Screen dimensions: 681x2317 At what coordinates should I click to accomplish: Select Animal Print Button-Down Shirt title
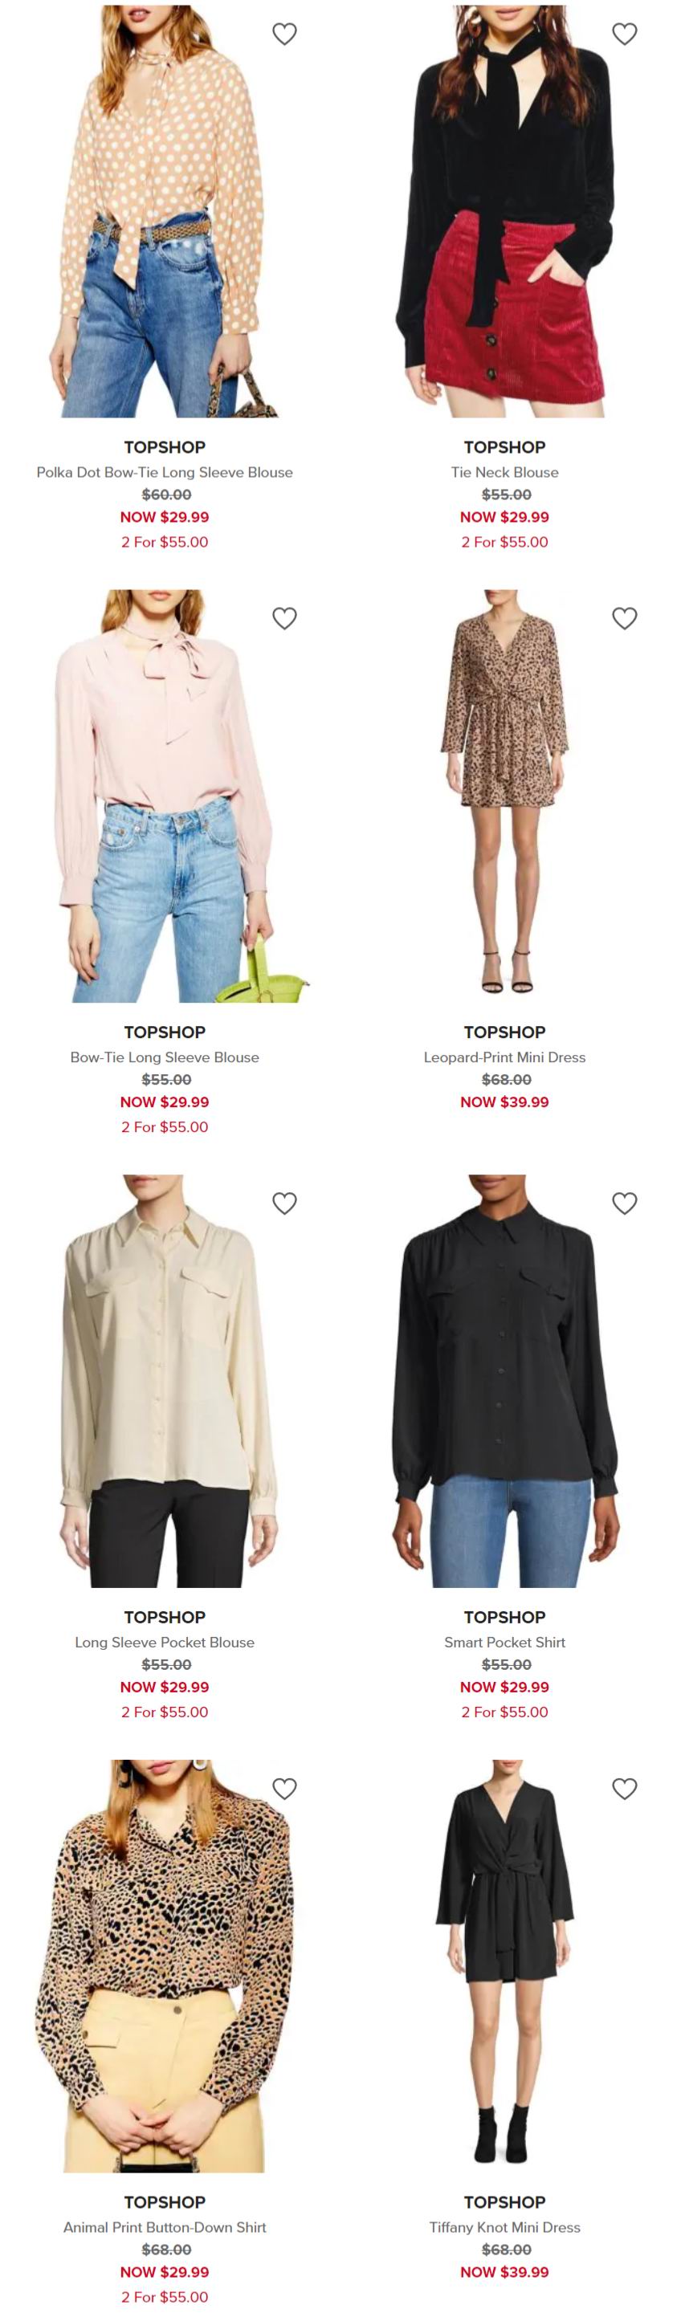pos(165,2227)
